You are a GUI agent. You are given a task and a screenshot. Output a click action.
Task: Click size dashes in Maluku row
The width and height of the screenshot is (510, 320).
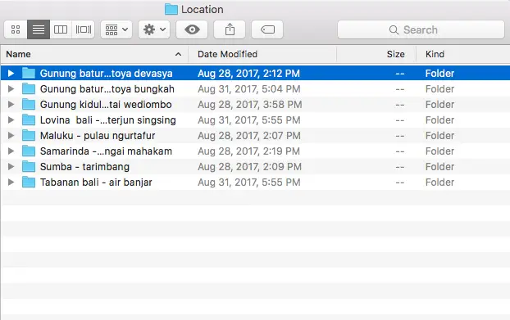pos(400,136)
